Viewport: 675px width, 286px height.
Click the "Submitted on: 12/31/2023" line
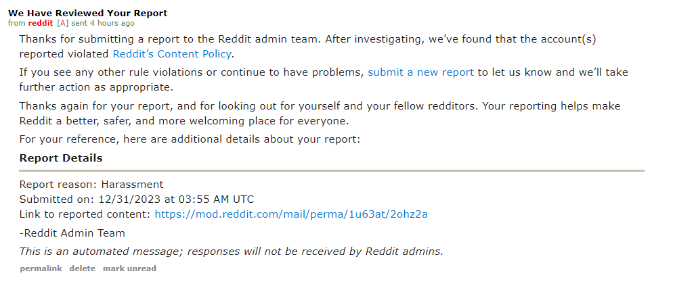pyautogui.click(x=137, y=199)
